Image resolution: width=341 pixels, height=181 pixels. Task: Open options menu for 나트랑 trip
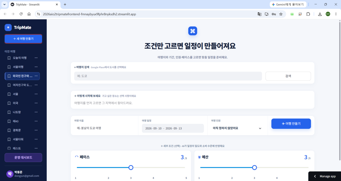point(36,112)
